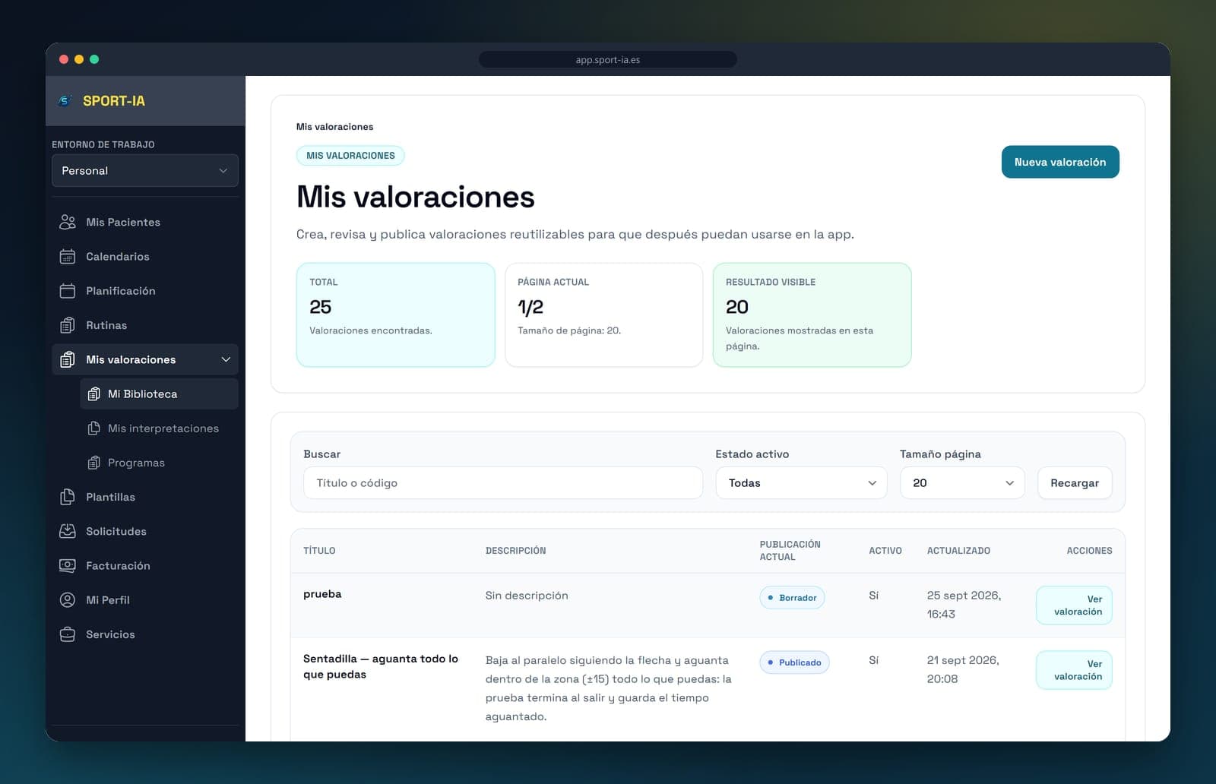The width and height of the screenshot is (1216, 784).
Task: Open the Tamaño página dropdown
Action: click(962, 482)
